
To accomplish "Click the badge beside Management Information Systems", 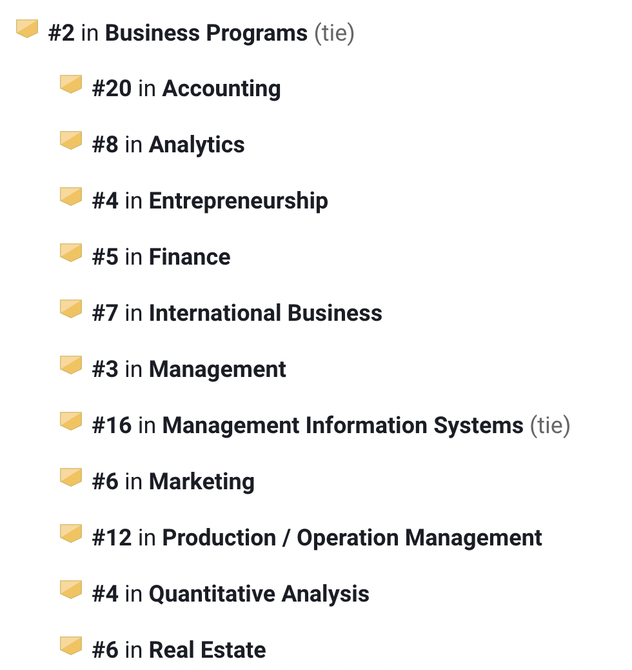I will 71,421.
